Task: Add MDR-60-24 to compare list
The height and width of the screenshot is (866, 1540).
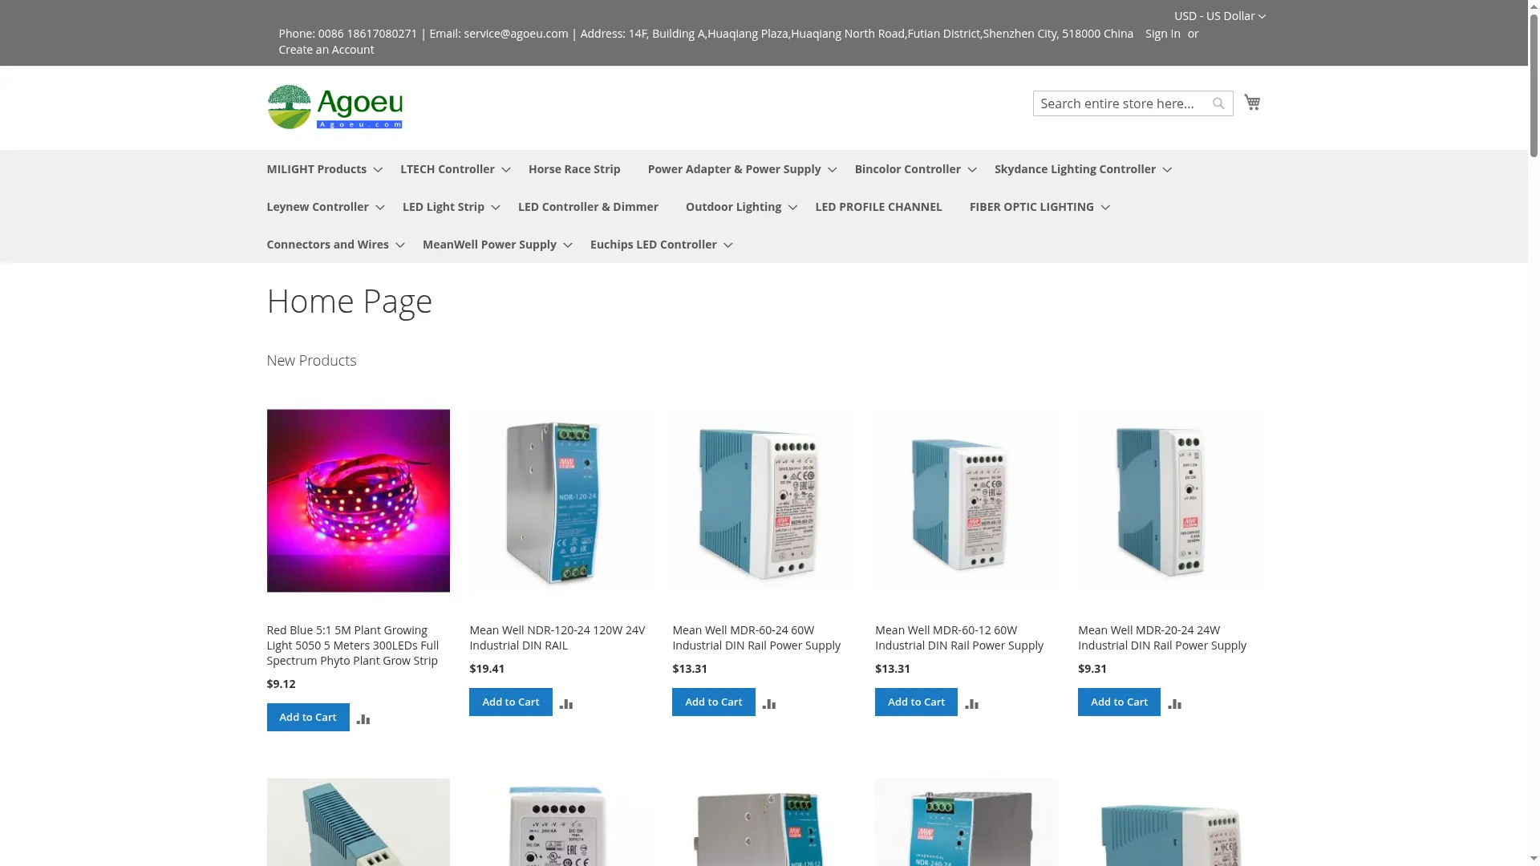Action: point(769,704)
